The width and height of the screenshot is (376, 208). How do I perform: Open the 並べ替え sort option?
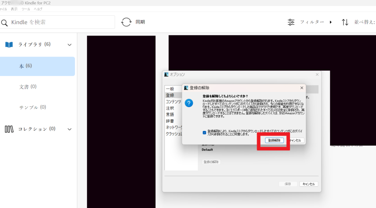click(365, 22)
